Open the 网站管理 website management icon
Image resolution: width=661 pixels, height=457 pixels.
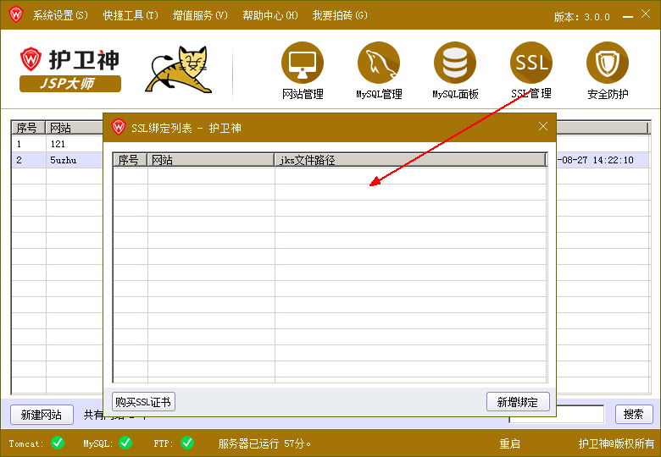click(303, 63)
